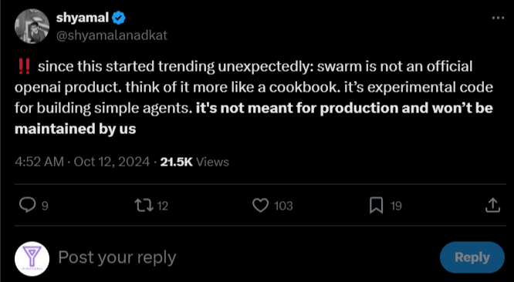Share the post via upload icon

pyautogui.click(x=492, y=206)
